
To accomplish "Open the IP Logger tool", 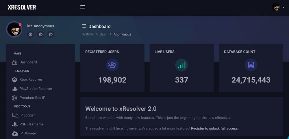I will point(27,115).
